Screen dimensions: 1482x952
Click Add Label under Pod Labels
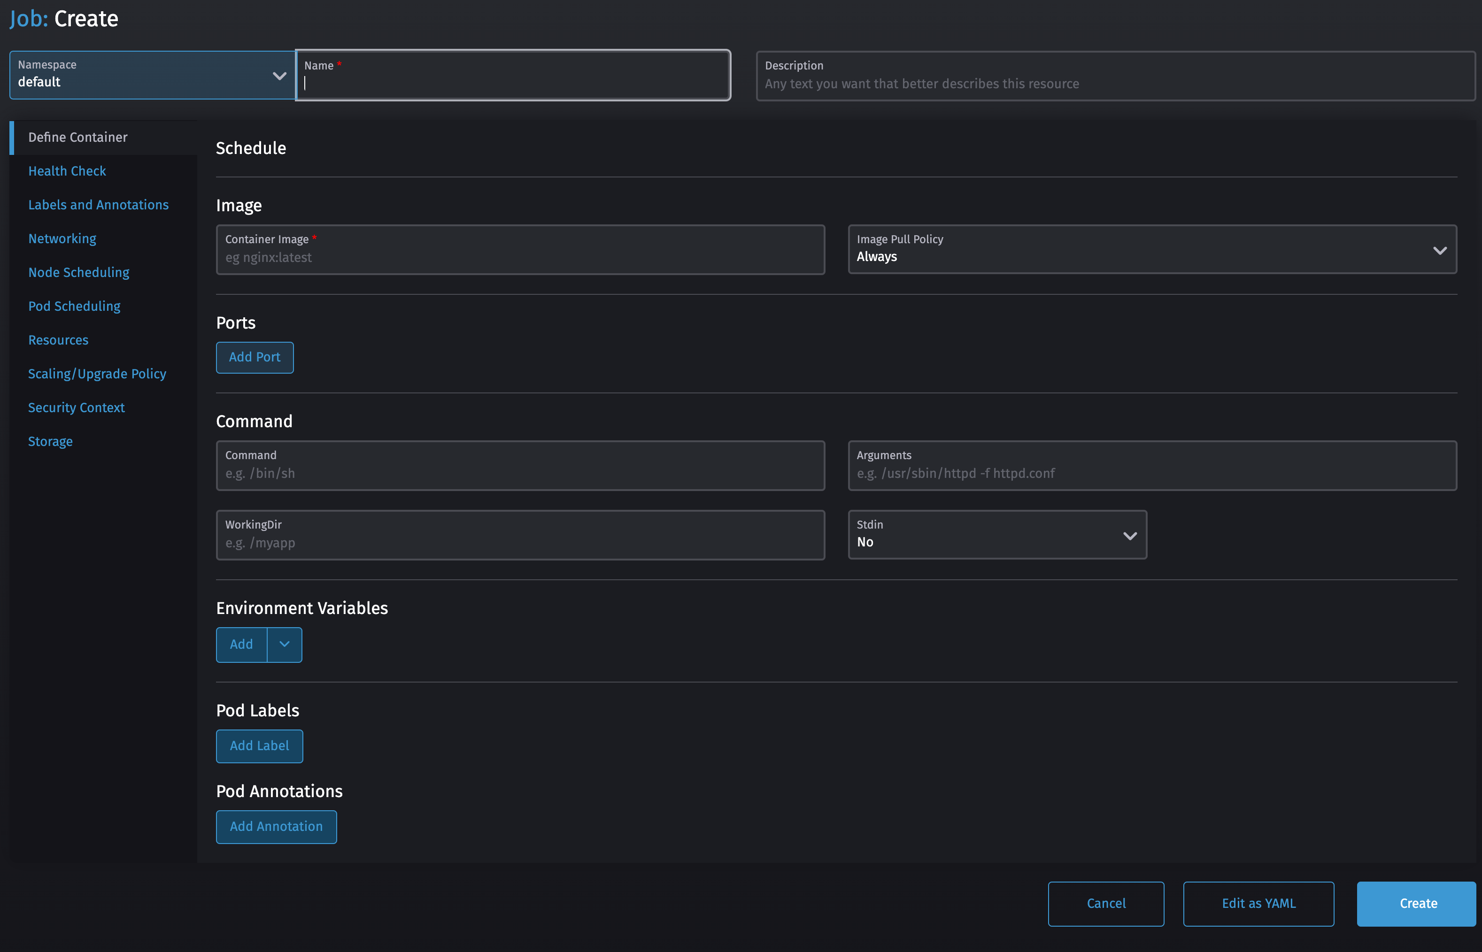pos(259,745)
